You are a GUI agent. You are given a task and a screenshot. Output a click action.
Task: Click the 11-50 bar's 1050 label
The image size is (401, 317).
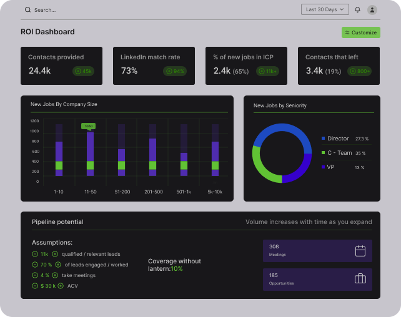[x=89, y=126]
